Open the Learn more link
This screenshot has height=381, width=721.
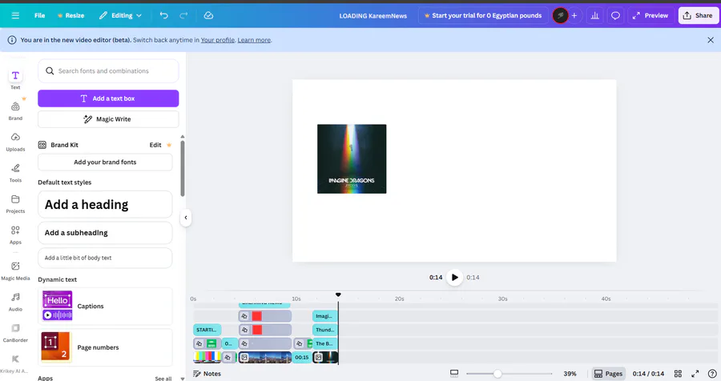254,40
